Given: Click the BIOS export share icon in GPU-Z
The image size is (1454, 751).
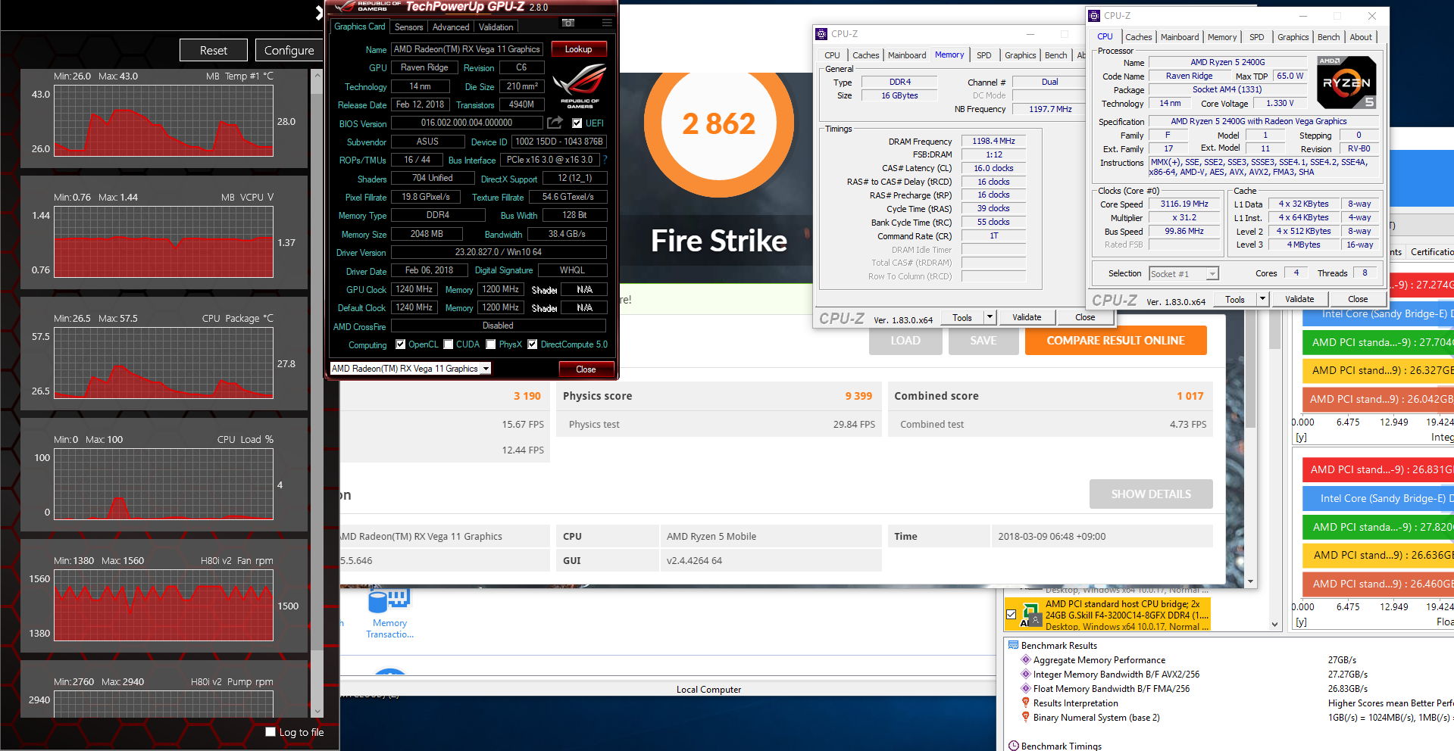Looking at the screenshot, I should (x=555, y=123).
